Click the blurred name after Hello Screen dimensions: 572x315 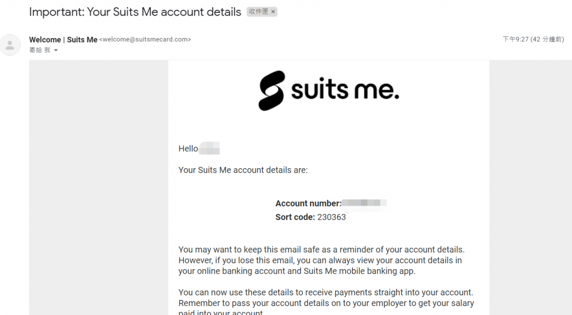(209, 149)
